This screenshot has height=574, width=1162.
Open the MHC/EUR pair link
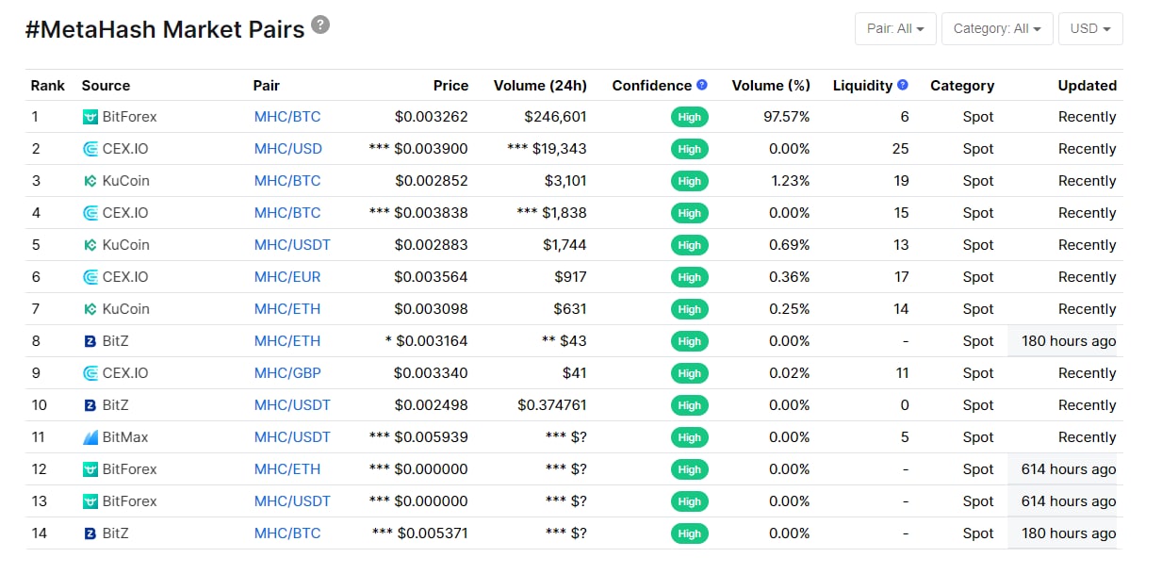pyautogui.click(x=287, y=277)
